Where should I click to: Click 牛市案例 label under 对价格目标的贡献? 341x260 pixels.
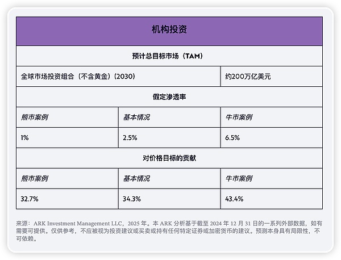(x=239, y=178)
